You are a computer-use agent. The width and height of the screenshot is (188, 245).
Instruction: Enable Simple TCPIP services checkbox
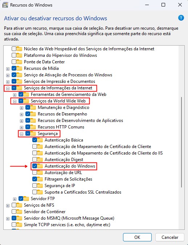pyautogui.click(x=14, y=225)
